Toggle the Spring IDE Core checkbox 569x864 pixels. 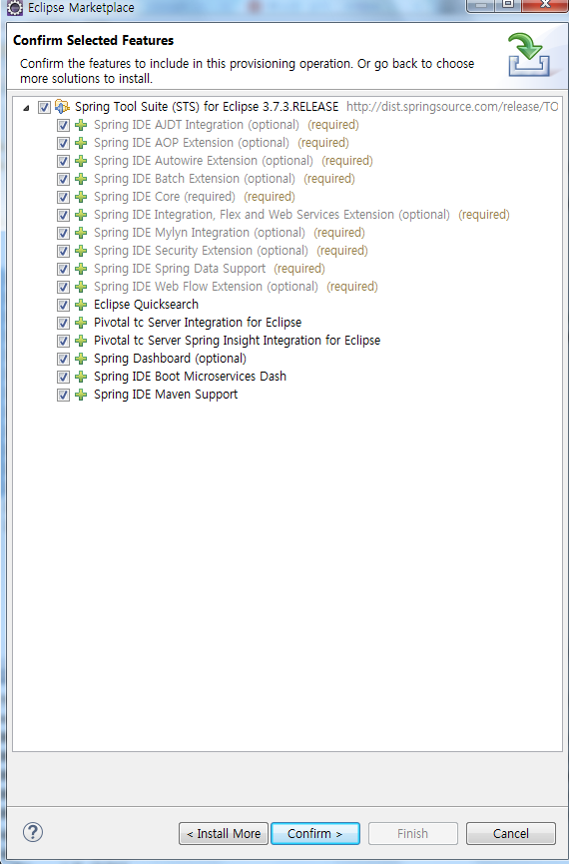click(63, 197)
